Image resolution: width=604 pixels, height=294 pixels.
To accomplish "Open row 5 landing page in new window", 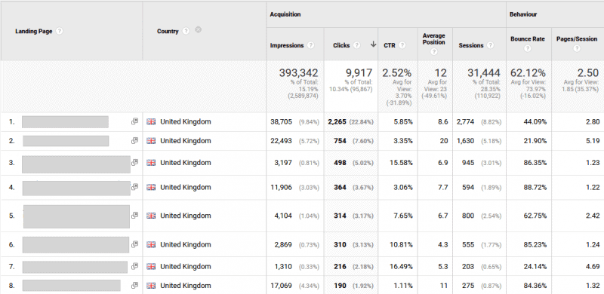I will 134,215.
